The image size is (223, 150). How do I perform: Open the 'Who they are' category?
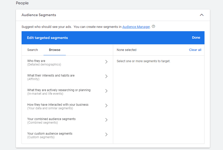(44, 62)
